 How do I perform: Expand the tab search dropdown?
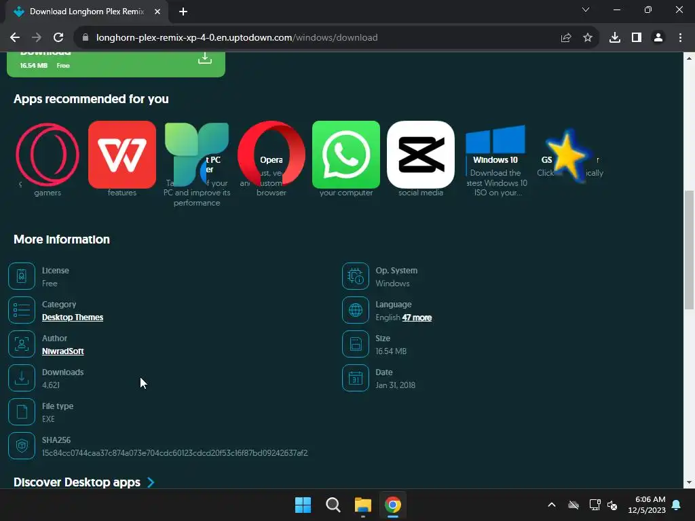[x=586, y=9]
